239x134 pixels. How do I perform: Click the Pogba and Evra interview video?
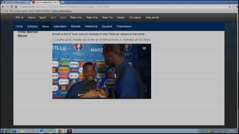click(102, 71)
